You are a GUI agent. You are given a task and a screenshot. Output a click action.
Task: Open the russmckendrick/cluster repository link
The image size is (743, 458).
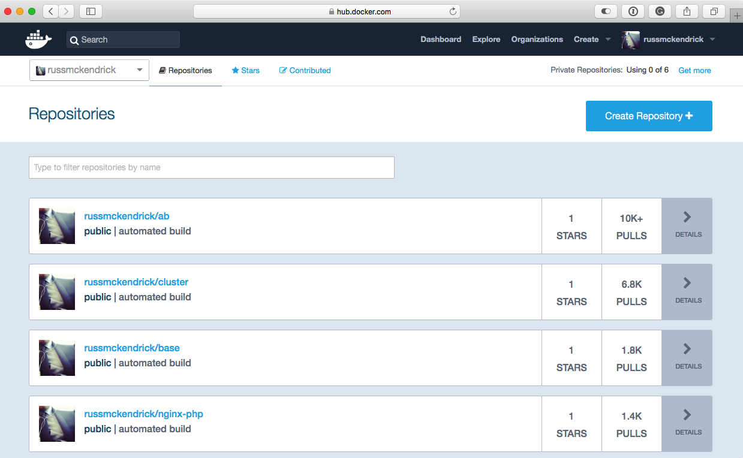pyautogui.click(x=137, y=282)
